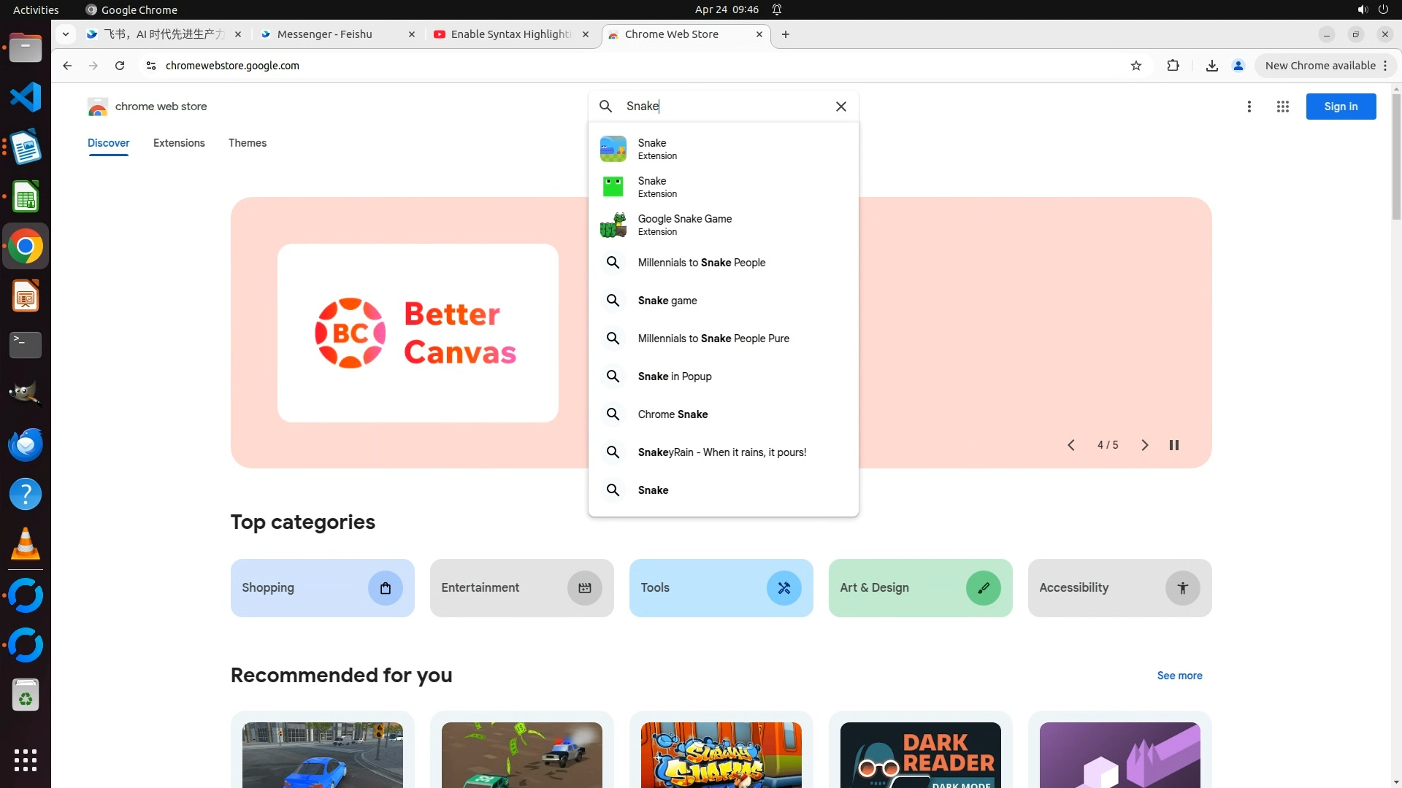Image resolution: width=1402 pixels, height=788 pixels.
Task: Open the Chrome Extensions puzzle icon
Action: click(x=1173, y=66)
